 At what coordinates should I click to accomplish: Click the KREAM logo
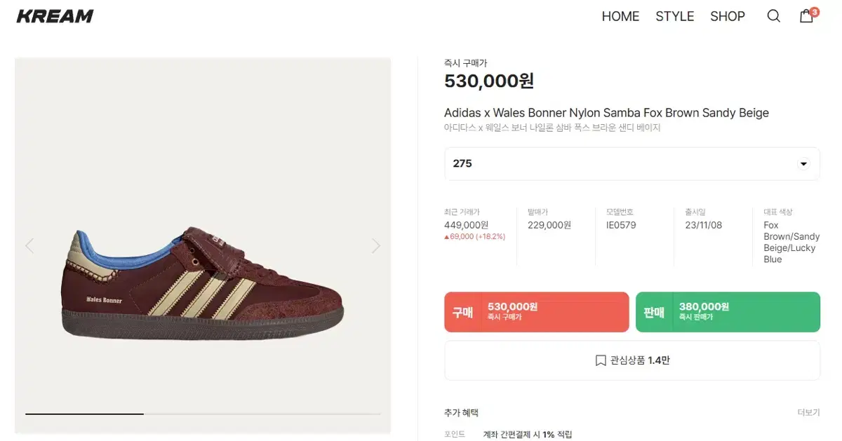coord(55,16)
